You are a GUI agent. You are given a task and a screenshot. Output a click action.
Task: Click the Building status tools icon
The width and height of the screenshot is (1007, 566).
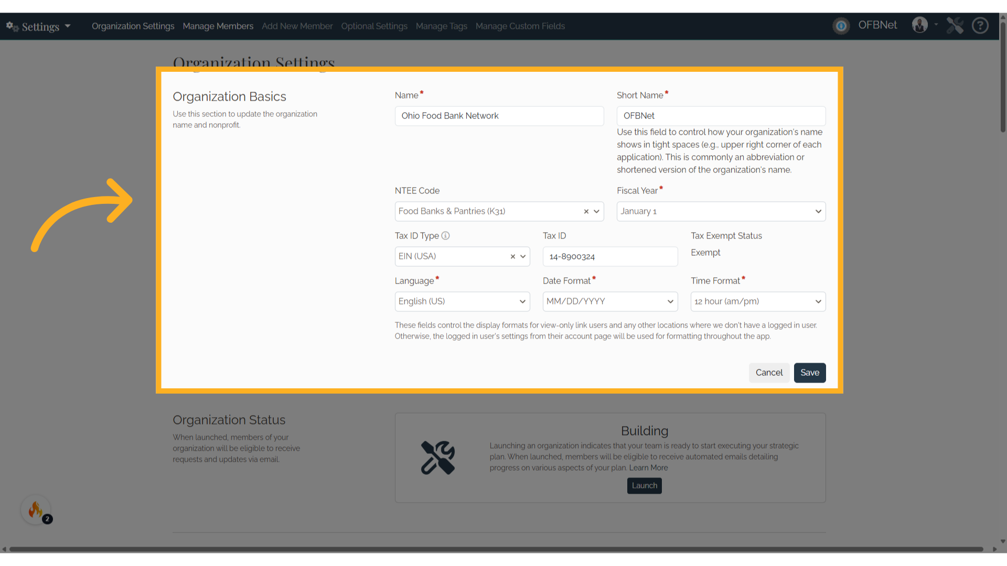point(438,458)
